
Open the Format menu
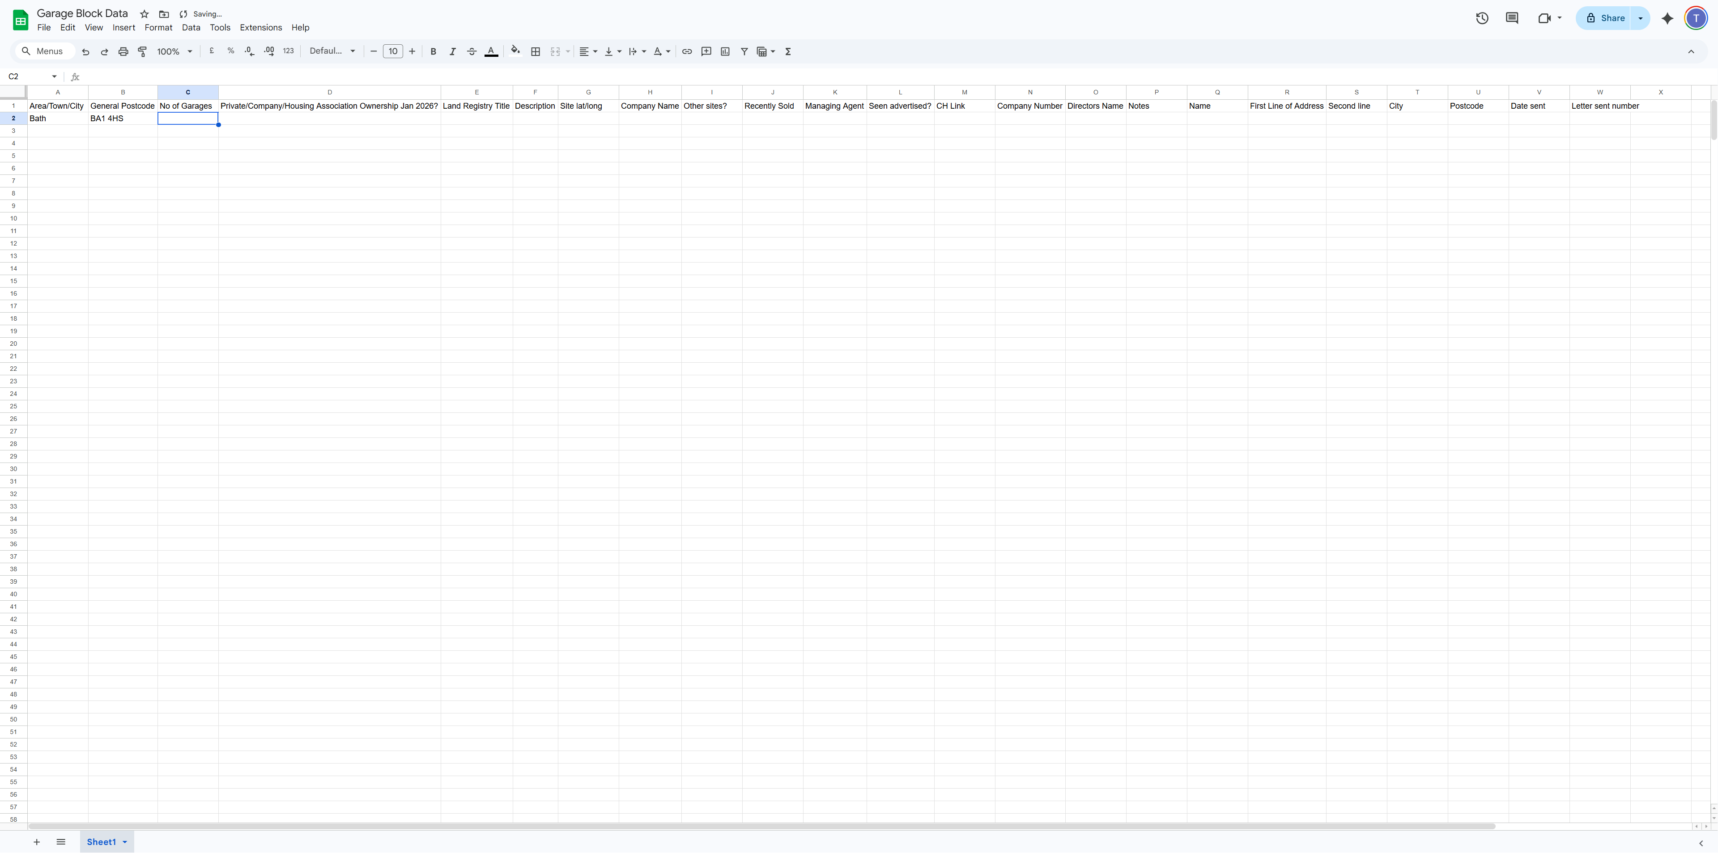pyautogui.click(x=158, y=27)
